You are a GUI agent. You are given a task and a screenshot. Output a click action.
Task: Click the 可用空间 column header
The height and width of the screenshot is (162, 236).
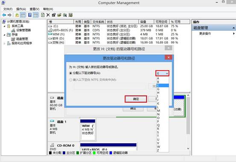[162, 22]
